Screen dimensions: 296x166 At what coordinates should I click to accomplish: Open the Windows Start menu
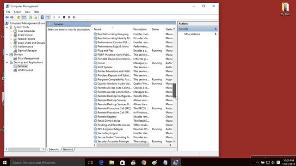[5, 162]
